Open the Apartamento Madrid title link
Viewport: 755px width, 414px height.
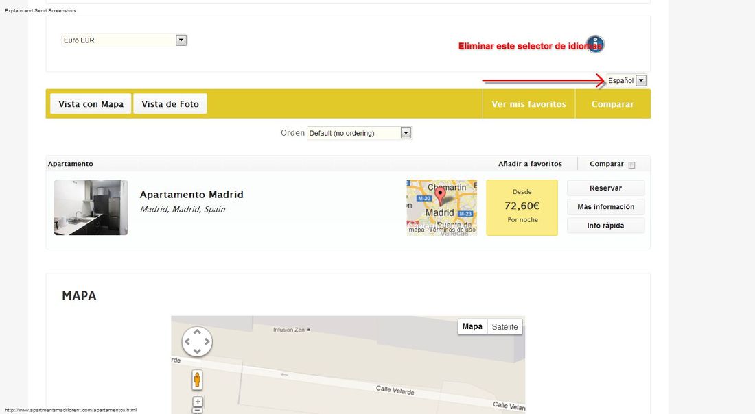point(191,195)
